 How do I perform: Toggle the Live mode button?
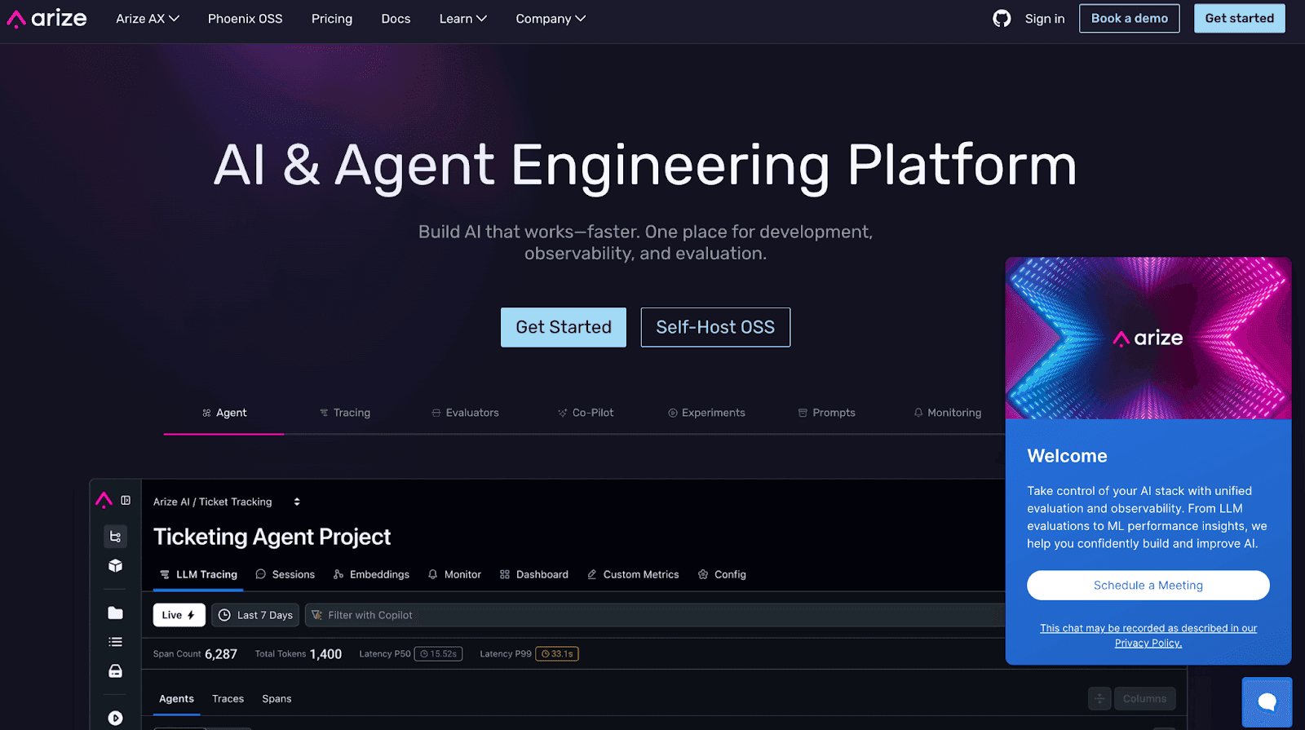(x=179, y=615)
